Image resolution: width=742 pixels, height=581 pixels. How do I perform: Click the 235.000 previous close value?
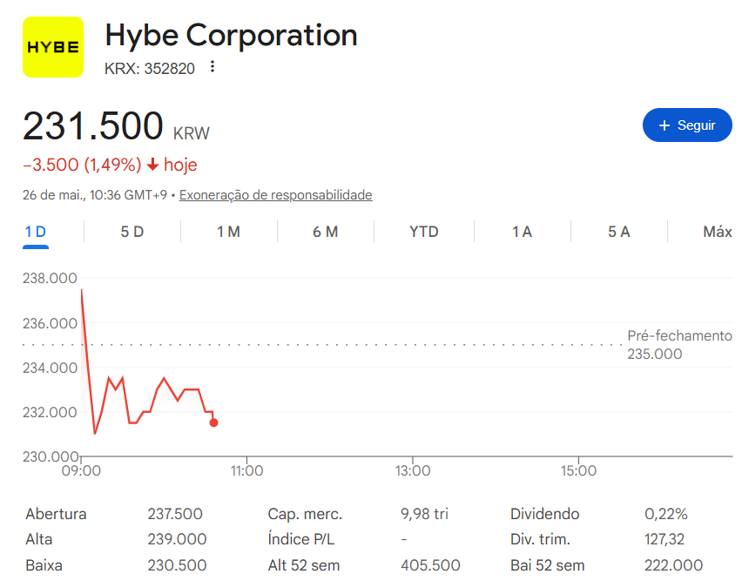[x=654, y=354]
